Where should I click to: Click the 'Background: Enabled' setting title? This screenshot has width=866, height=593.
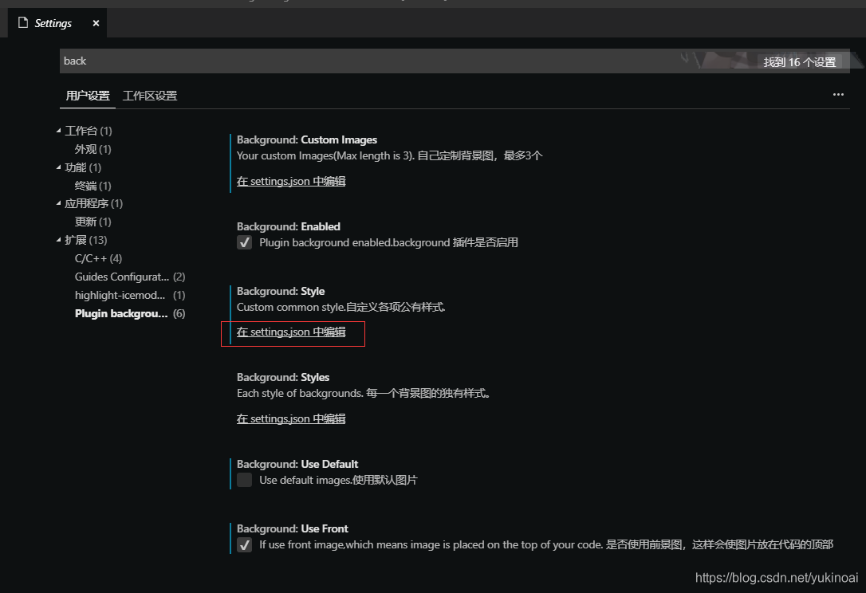(x=289, y=226)
